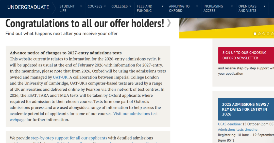Expand the Courses dropdown arrow

[105, 6]
